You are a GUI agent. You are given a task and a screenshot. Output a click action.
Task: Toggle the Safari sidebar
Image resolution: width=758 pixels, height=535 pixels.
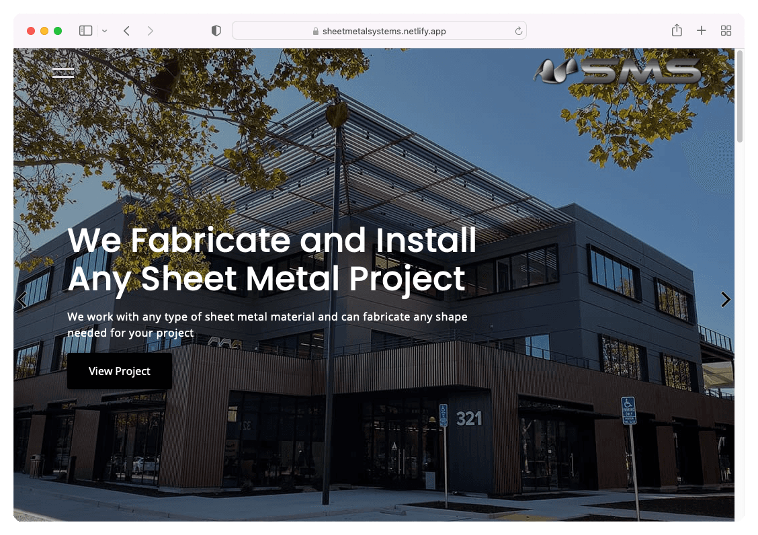click(x=85, y=31)
